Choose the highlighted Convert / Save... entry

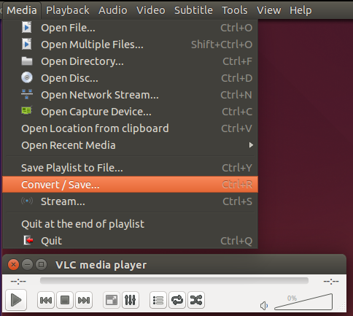point(130,185)
